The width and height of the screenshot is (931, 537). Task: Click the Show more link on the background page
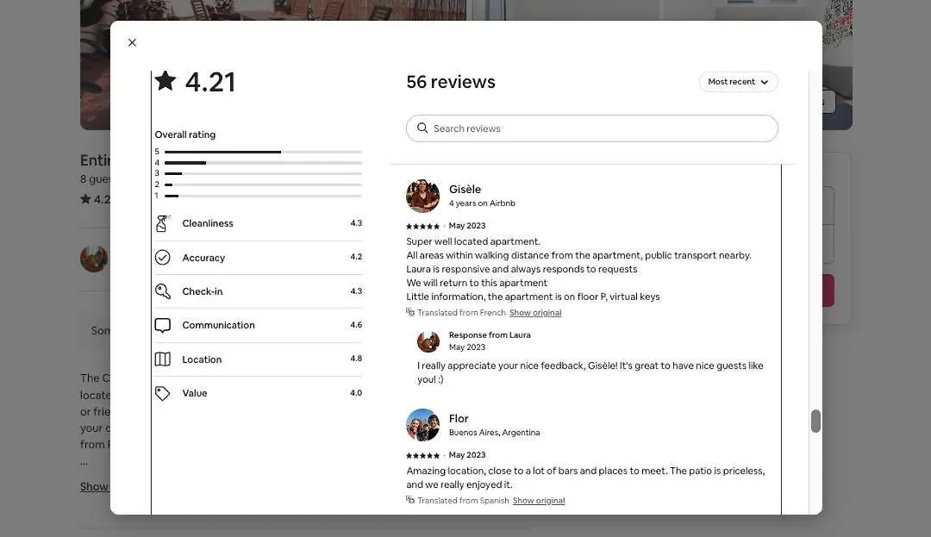(x=95, y=486)
